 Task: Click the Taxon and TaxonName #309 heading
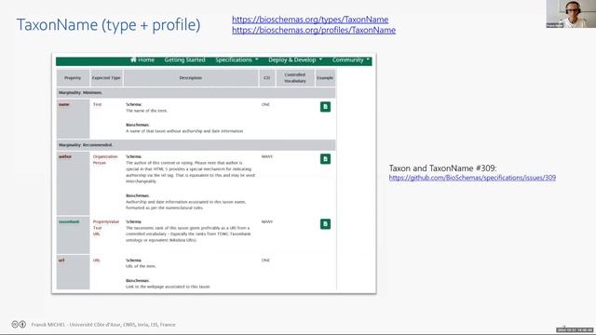[443, 167]
